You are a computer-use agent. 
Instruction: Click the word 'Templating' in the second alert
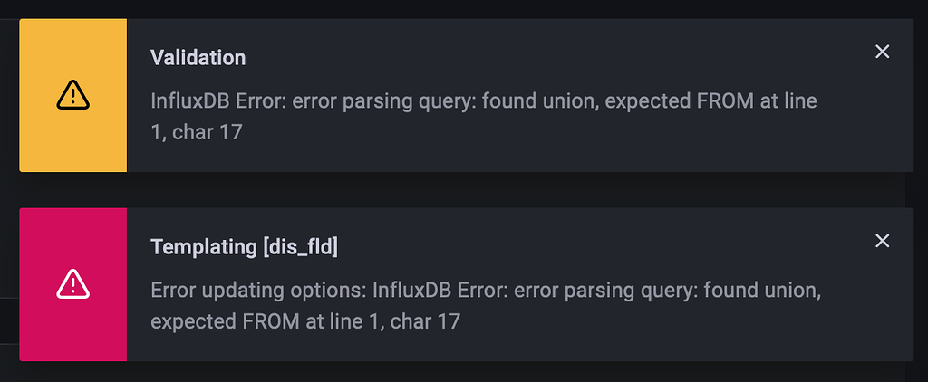tap(203, 247)
